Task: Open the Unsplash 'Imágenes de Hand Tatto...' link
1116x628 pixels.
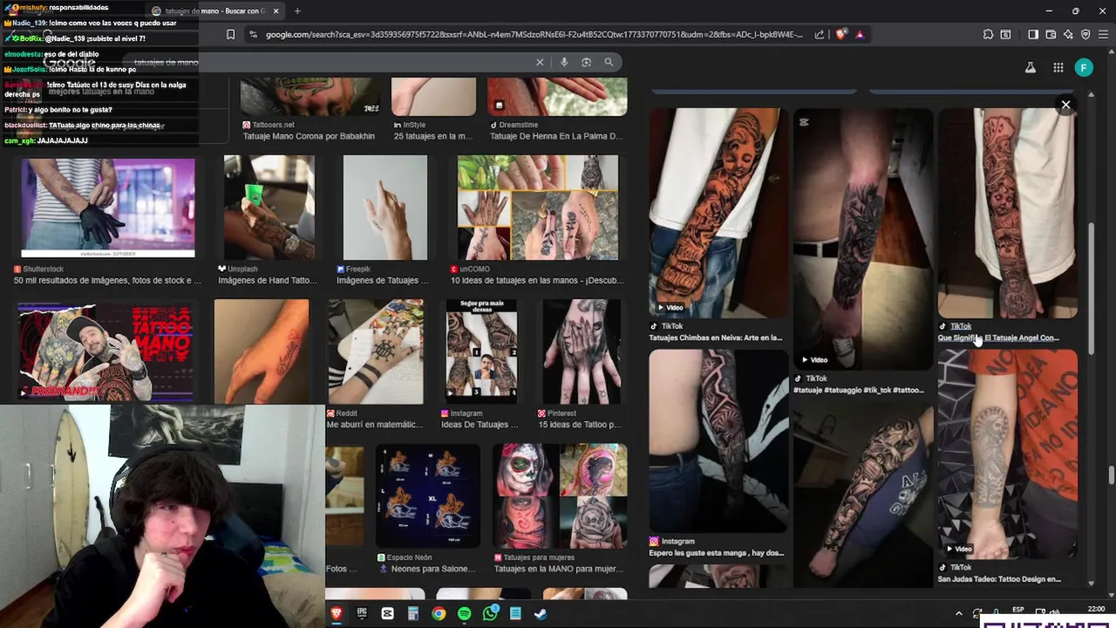Action: tap(267, 281)
